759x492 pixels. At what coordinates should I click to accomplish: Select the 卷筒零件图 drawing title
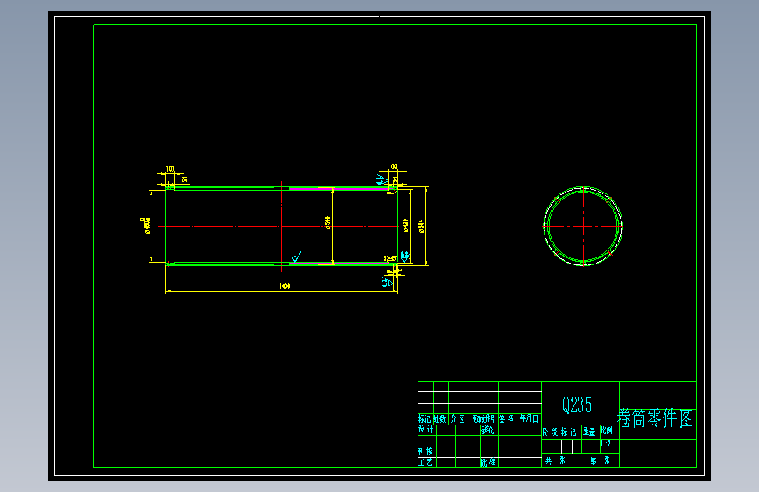tap(656, 418)
